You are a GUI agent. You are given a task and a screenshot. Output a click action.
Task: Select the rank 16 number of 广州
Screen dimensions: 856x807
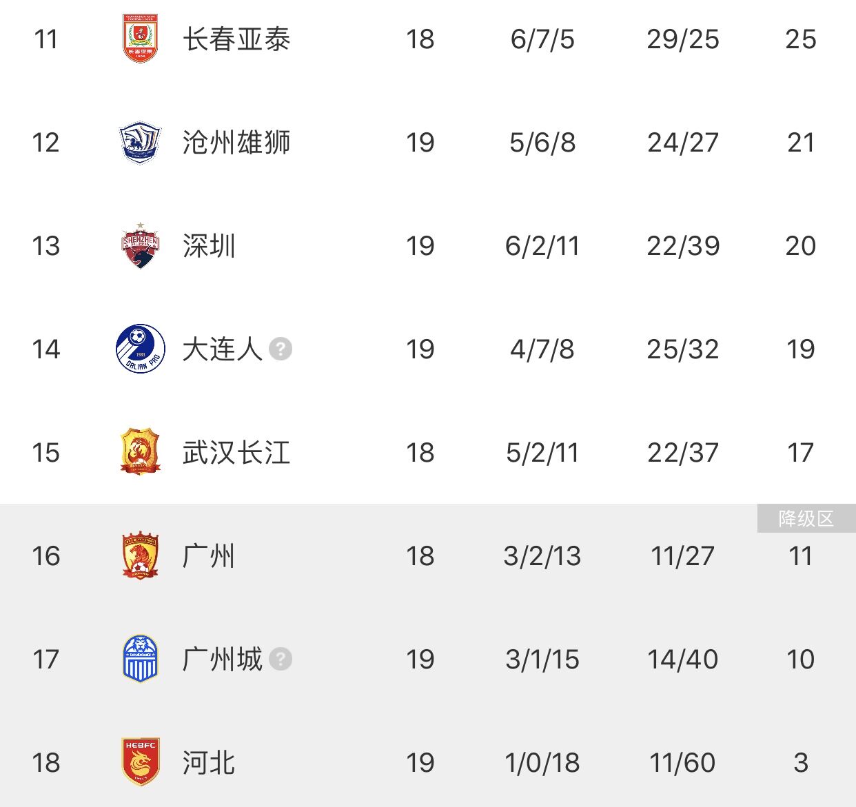coord(46,556)
